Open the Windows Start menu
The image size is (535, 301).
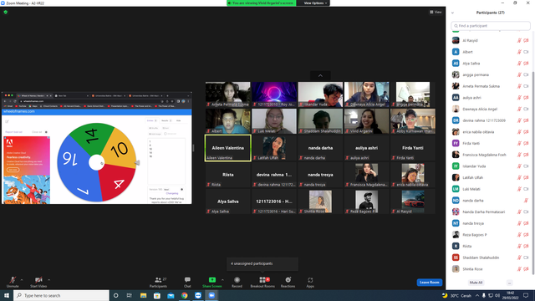tap(7, 295)
